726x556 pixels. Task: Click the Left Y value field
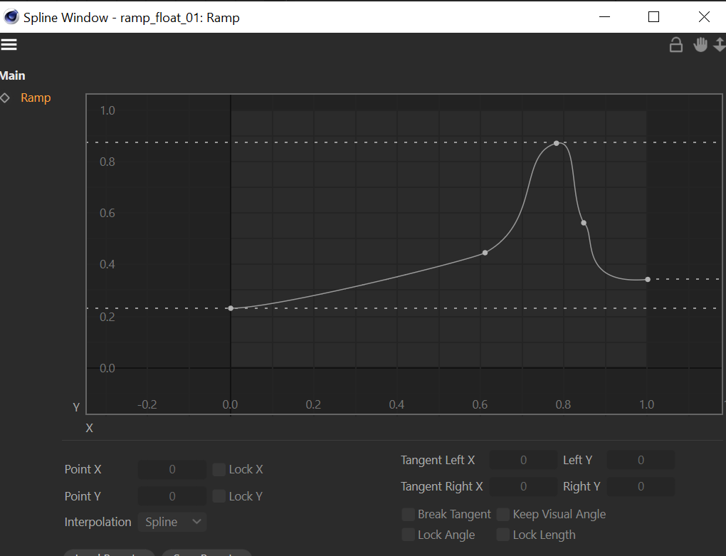(x=641, y=460)
